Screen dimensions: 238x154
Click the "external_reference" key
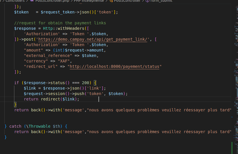[x=48, y=56]
